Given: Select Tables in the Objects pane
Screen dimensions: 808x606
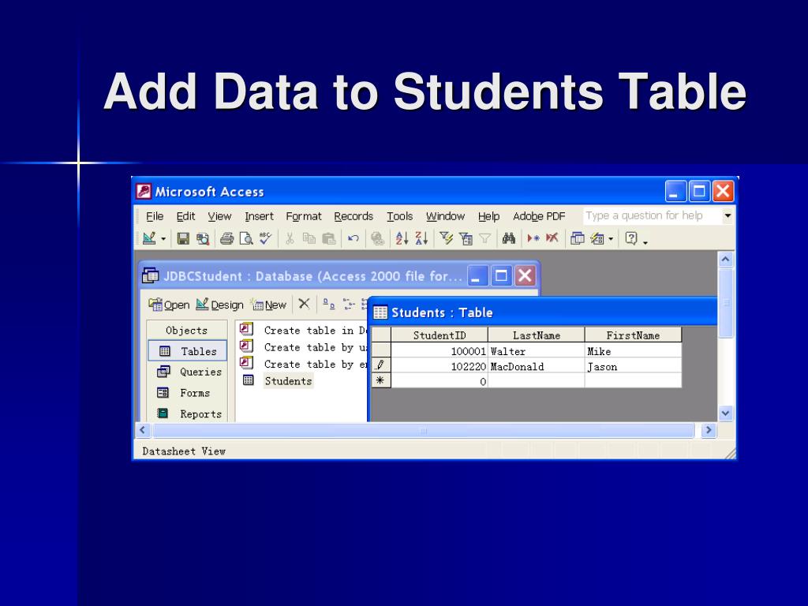Looking at the screenshot, I should (188, 351).
